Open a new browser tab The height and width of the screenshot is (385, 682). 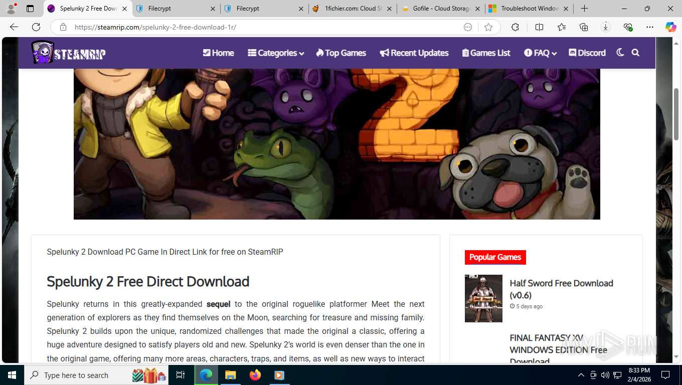click(584, 9)
